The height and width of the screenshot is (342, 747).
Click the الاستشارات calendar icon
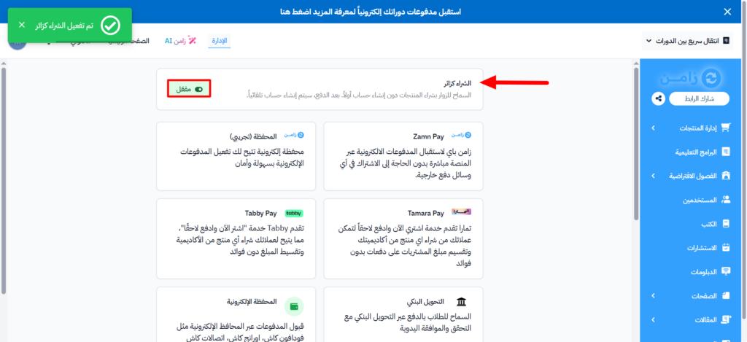click(725, 247)
